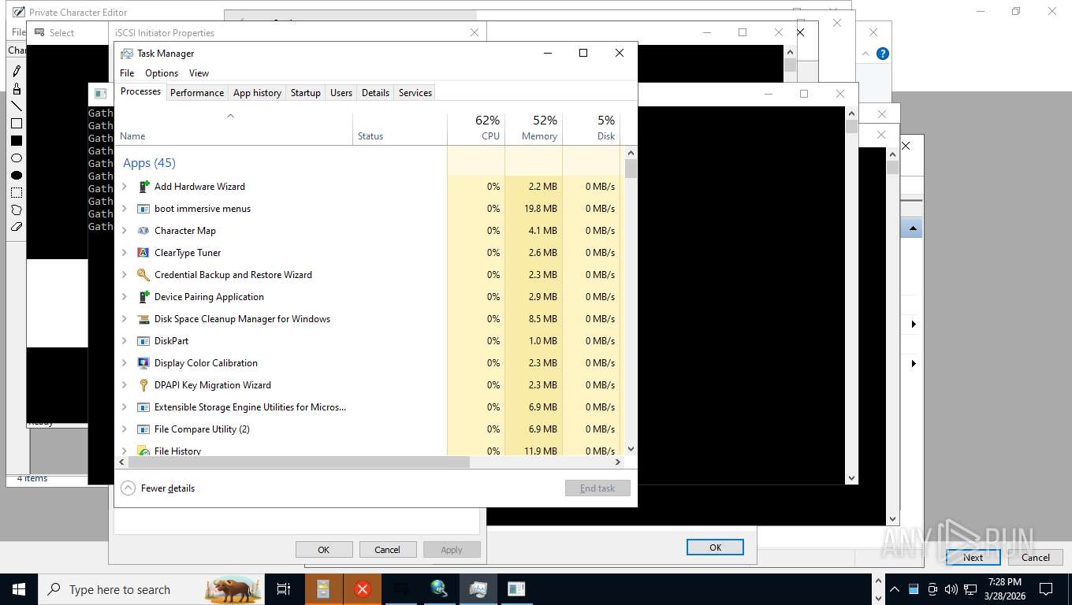Click the taskbar search box
Screen dimensions: 1072x605
[151, 589]
